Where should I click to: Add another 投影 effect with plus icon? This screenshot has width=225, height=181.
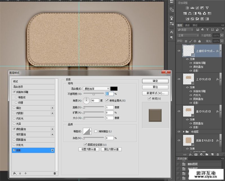click(52, 150)
